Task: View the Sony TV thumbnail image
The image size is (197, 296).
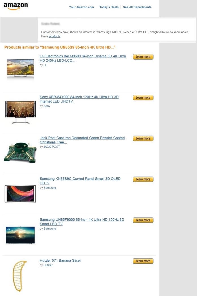Action: click(20, 112)
